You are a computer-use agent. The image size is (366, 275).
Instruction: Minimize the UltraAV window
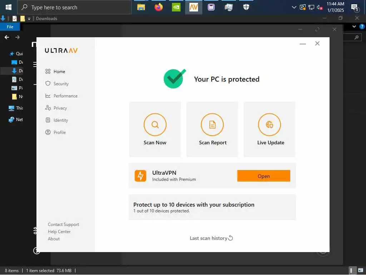(x=303, y=44)
